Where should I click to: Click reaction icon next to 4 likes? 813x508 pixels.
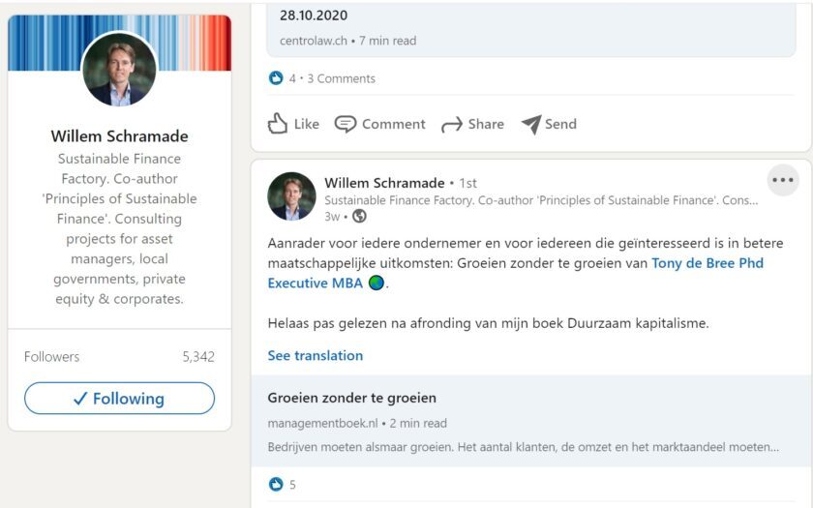tap(276, 78)
